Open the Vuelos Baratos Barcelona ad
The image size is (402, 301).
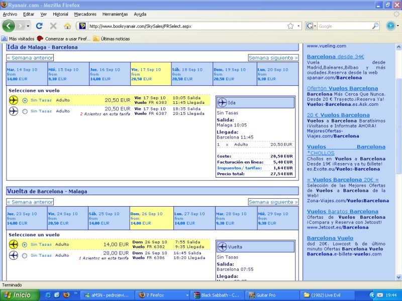click(x=343, y=212)
